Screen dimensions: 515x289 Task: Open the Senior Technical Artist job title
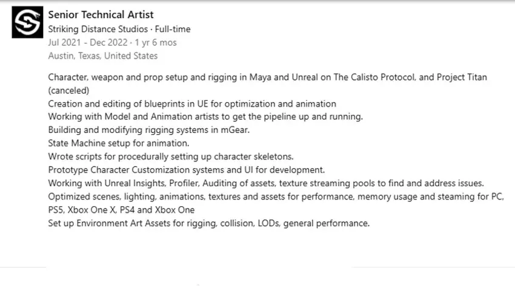[x=101, y=15]
